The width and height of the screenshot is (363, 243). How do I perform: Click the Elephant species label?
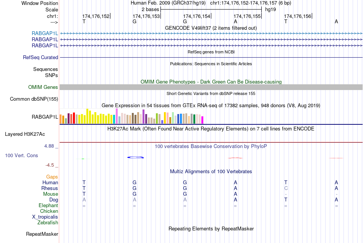point(48,205)
